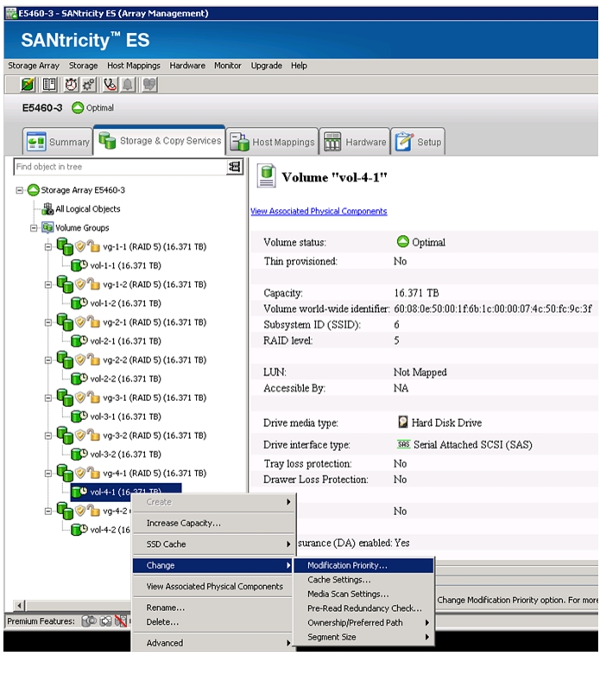The image size is (600, 681).
Task: Open Ownership/Preferred Path submenu
Action: [364, 622]
